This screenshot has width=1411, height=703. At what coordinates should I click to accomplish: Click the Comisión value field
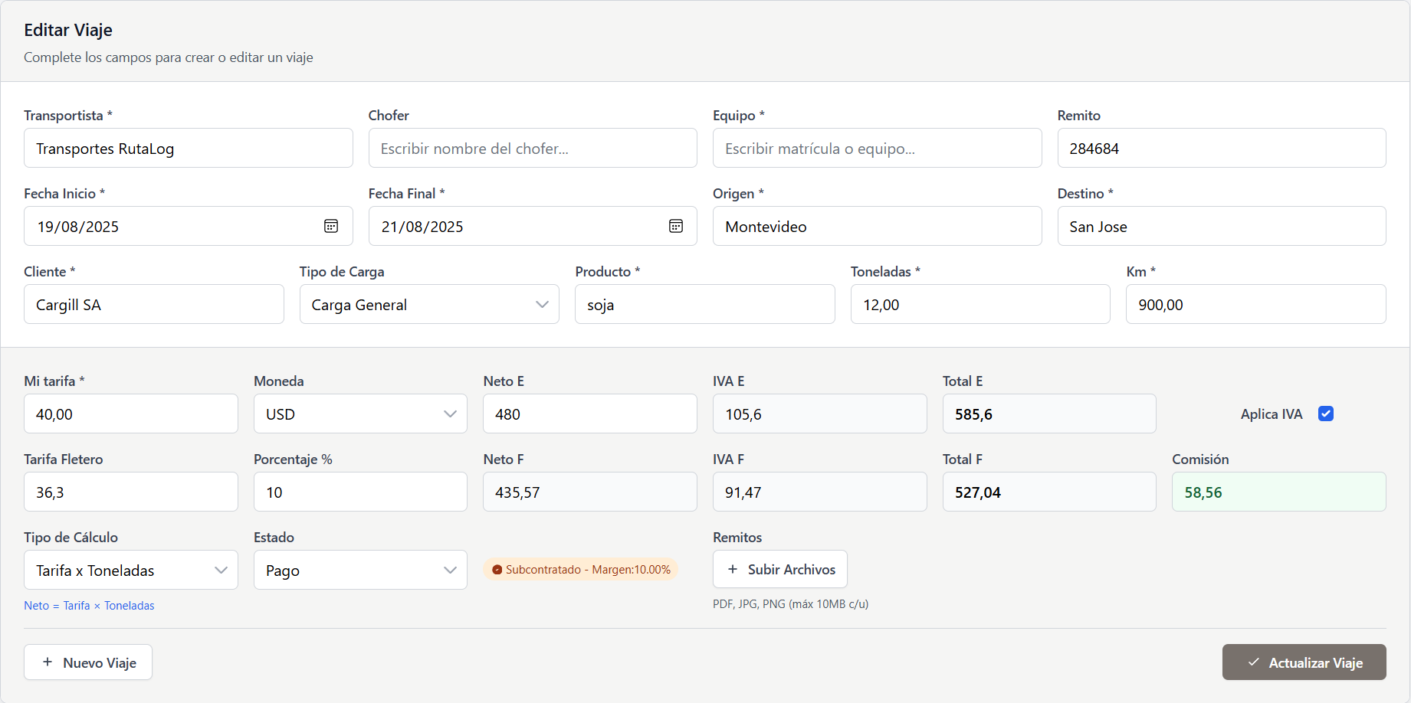1279,492
